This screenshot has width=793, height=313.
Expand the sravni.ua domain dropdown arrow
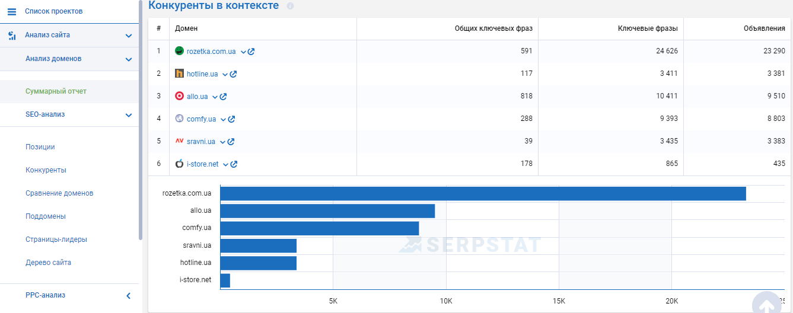222,142
